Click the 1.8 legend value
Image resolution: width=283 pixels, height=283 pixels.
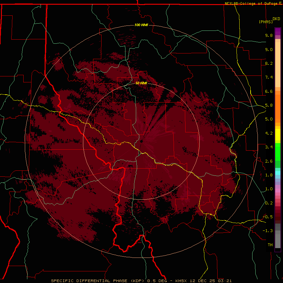[x=269, y=175]
